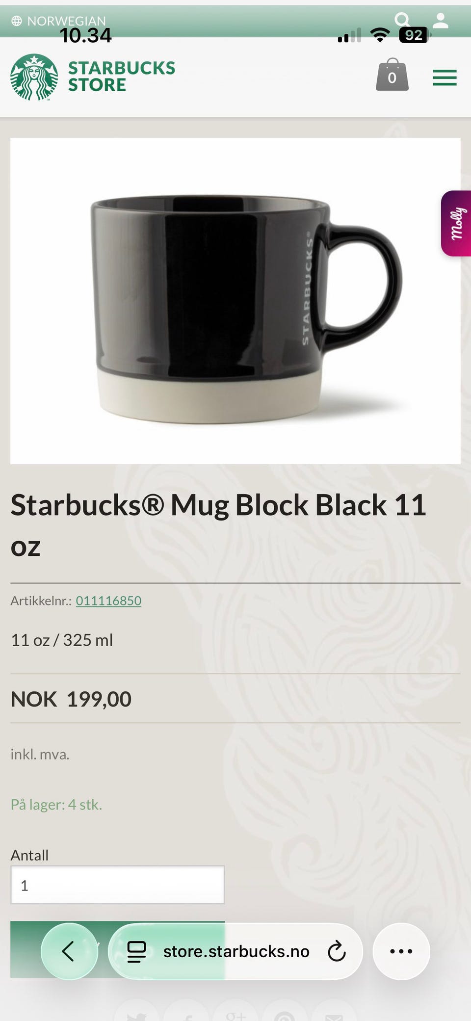The height and width of the screenshot is (1021, 471).
Task: Open the Norwegian language selector
Action: [x=66, y=21]
